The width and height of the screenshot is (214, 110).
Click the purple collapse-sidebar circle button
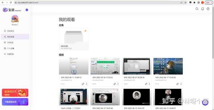[27, 10]
